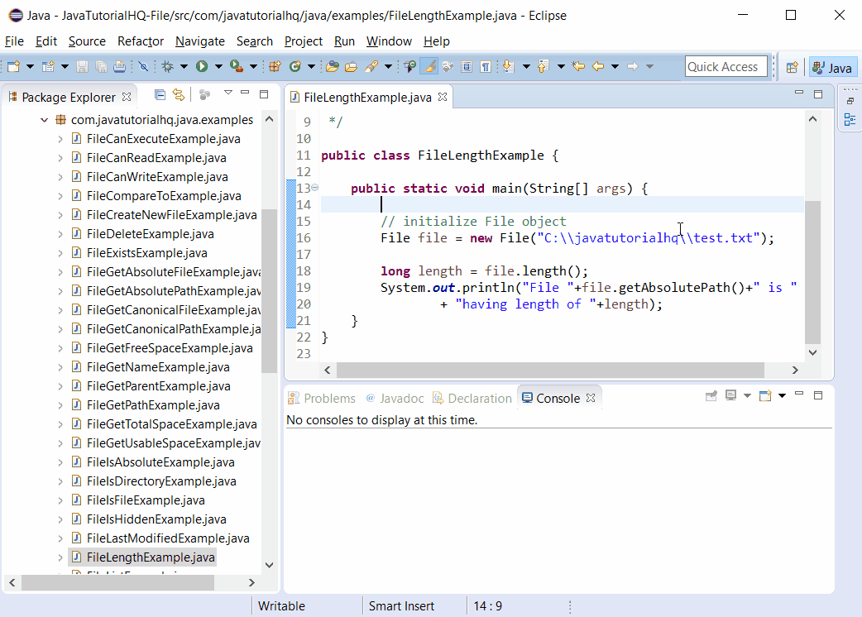Viewport: 862px width, 617px height.
Task: Collapse the com.javatutorialhq.java.examples package
Action: click(x=44, y=120)
